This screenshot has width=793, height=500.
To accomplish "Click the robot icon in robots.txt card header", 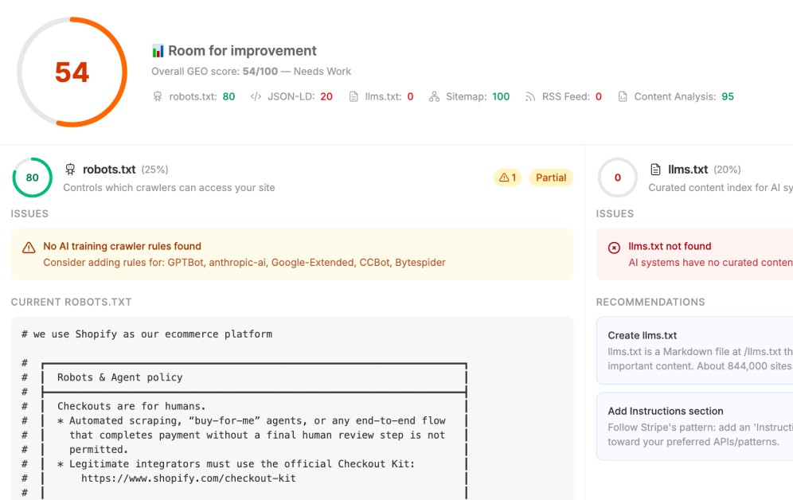I will pyautogui.click(x=70, y=170).
